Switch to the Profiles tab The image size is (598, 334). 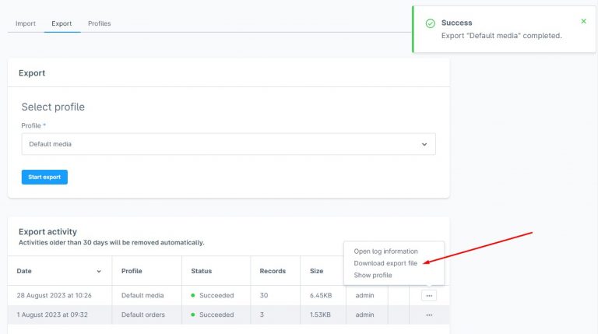pos(99,23)
